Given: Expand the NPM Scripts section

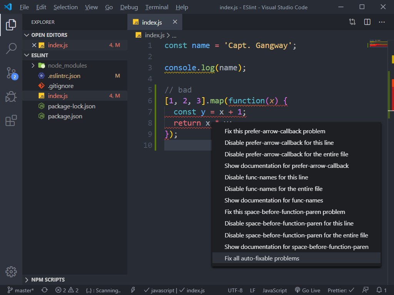Looking at the screenshot, I should pos(75,280).
